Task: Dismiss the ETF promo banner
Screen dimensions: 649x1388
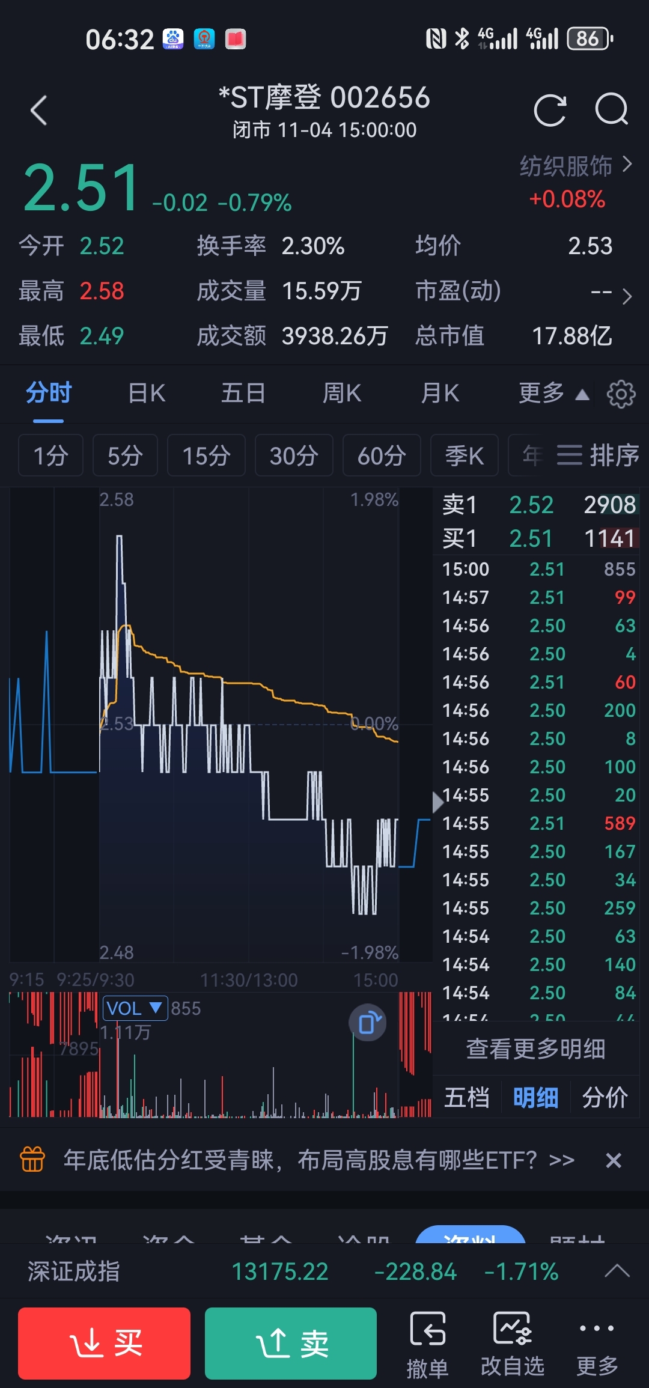Action: pos(613,1160)
